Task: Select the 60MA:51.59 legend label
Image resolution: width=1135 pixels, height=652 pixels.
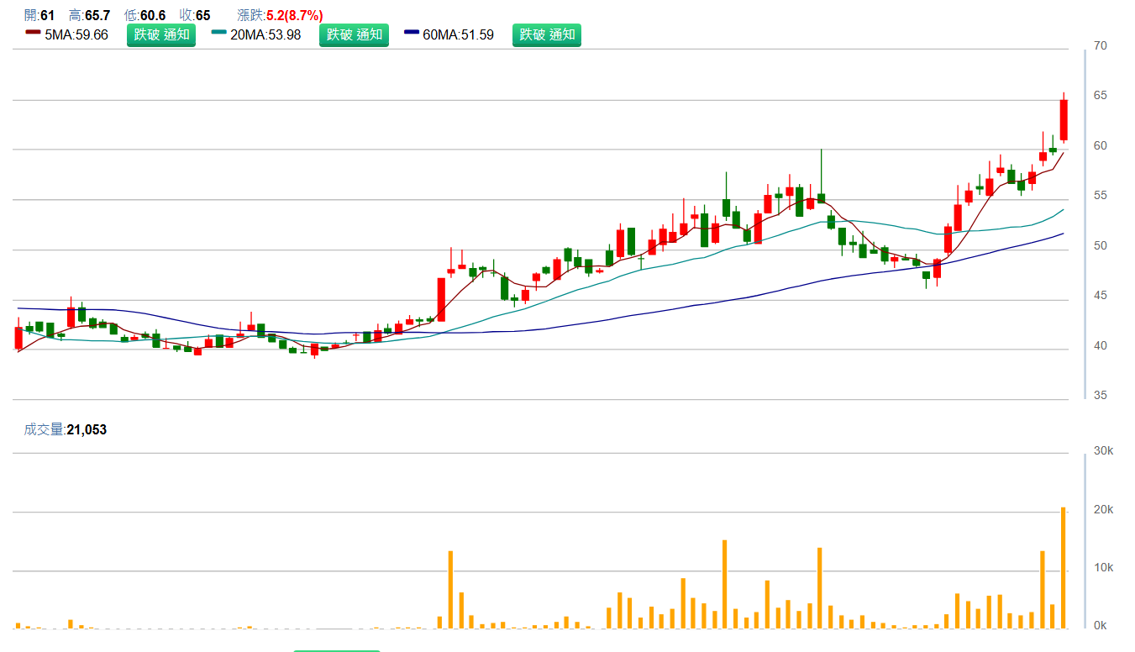Action: (458, 35)
